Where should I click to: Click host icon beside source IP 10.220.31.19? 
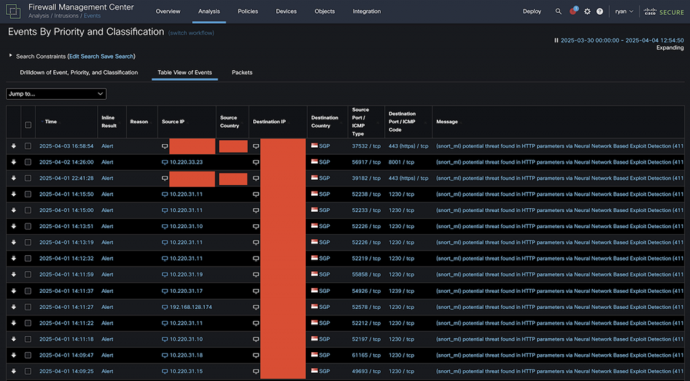tap(164, 275)
